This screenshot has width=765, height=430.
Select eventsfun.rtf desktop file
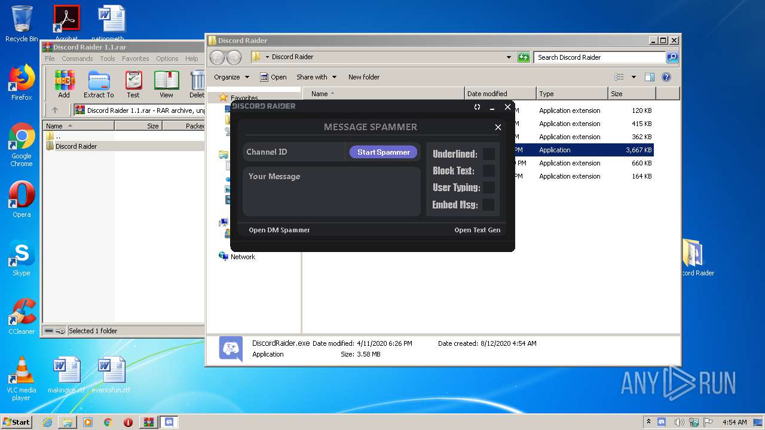click(111, 375)
